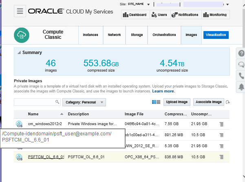Open actions menu for PSFTCM_OL_6.6_01 row
The width and height of the screenshot is (245, 182).
point(221,157)
